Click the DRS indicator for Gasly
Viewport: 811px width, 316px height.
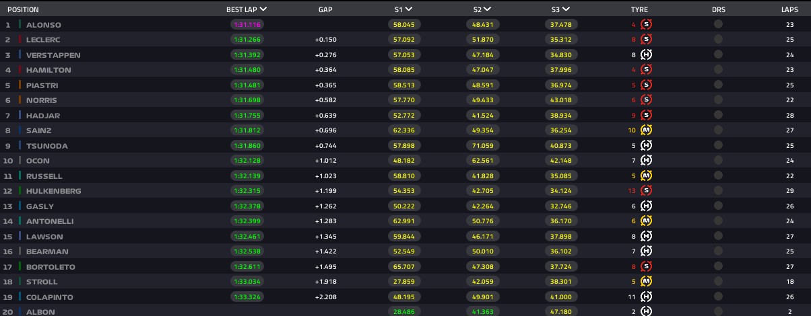tap(718, 206)
